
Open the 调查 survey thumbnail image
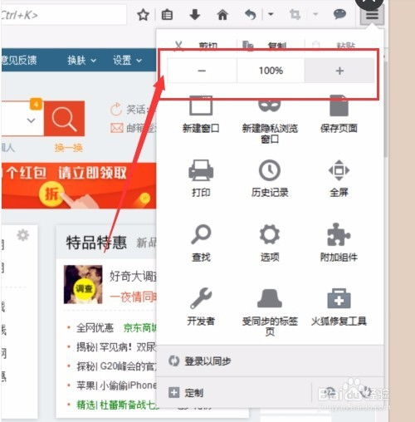coord(83,284)
